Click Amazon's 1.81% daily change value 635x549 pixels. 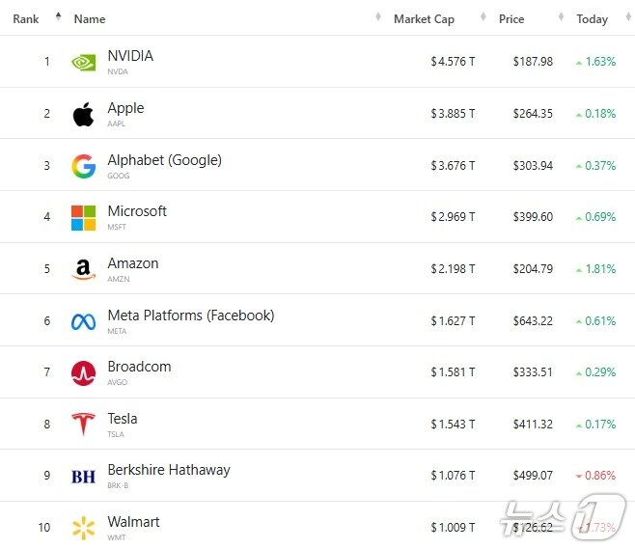click(x=599, y=269)
